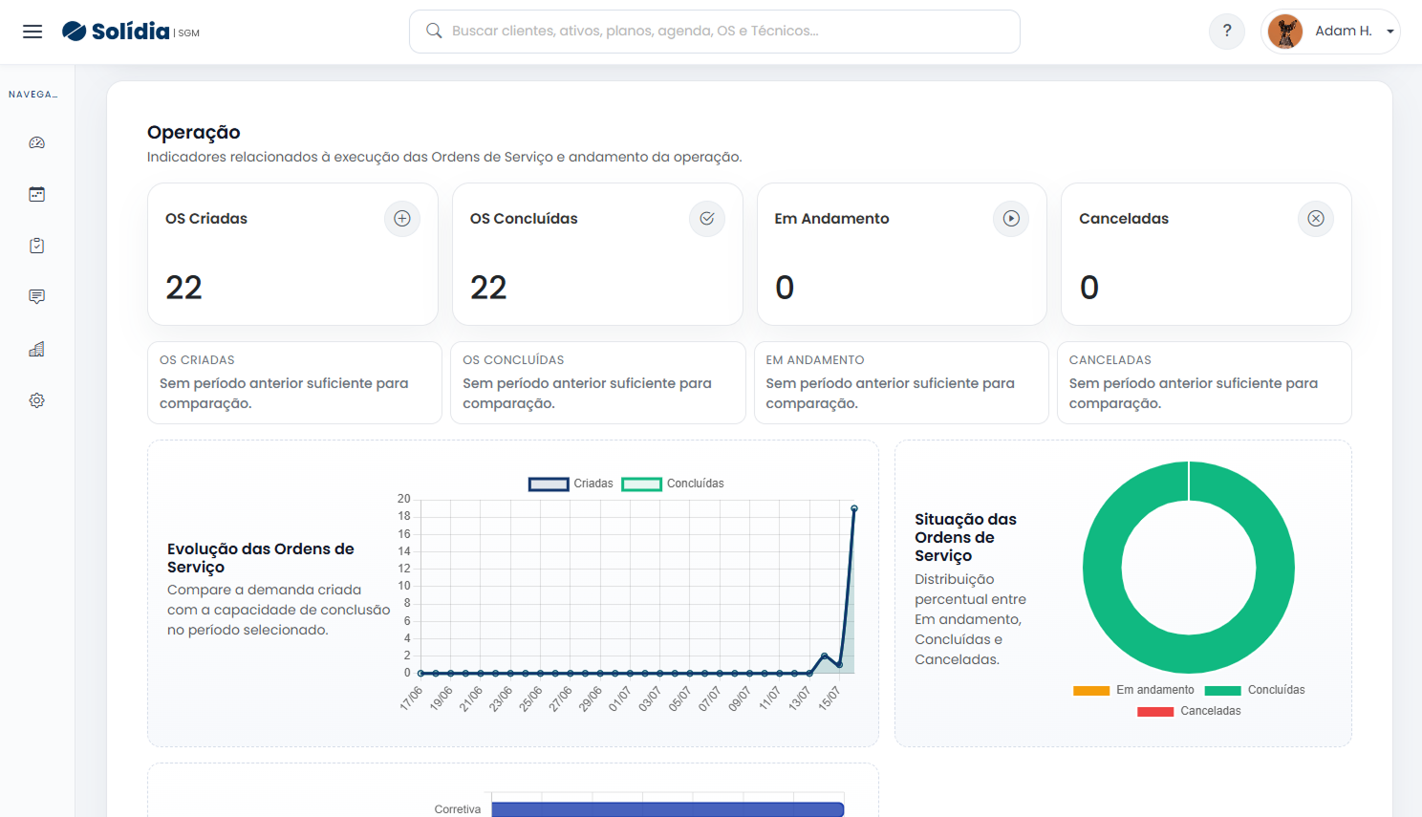This screenshot has width=1422, height=817.
Task: Click Adam H. avatar picture
Action: coord(1285,32)
